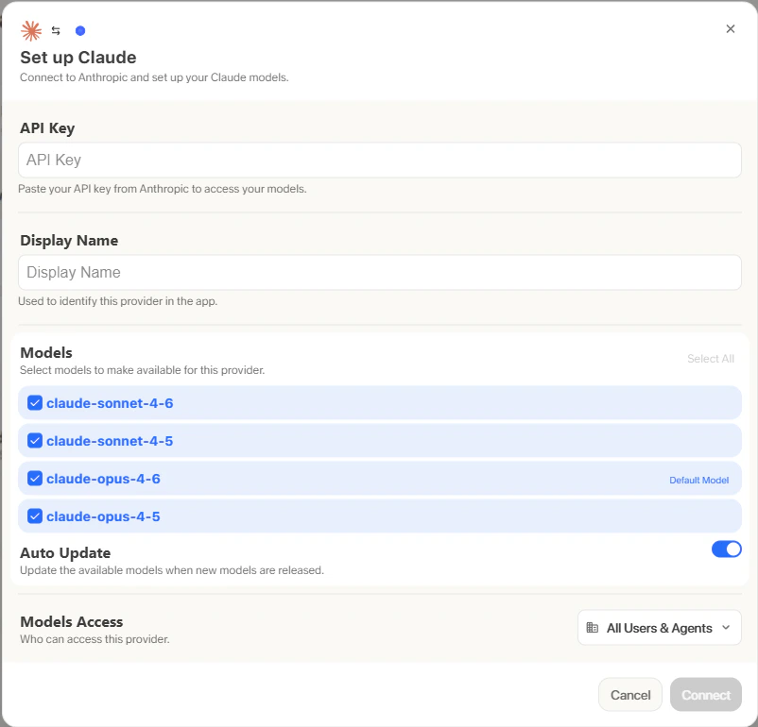Click the claude-sonnet-4-6 model name
Screen dimensions: 758x727
[x=110, y=403]
